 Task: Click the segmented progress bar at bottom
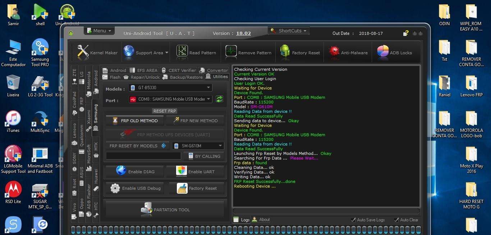246,230
